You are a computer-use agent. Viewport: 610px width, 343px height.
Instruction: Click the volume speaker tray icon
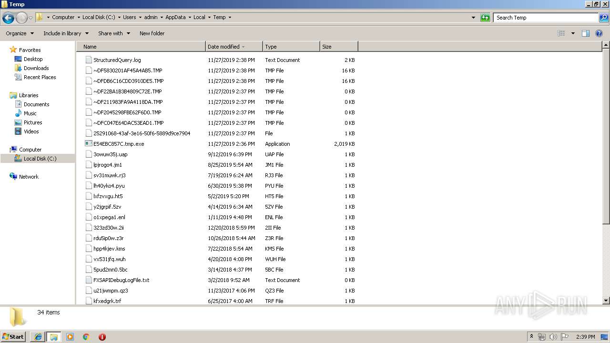pos(553,337)
